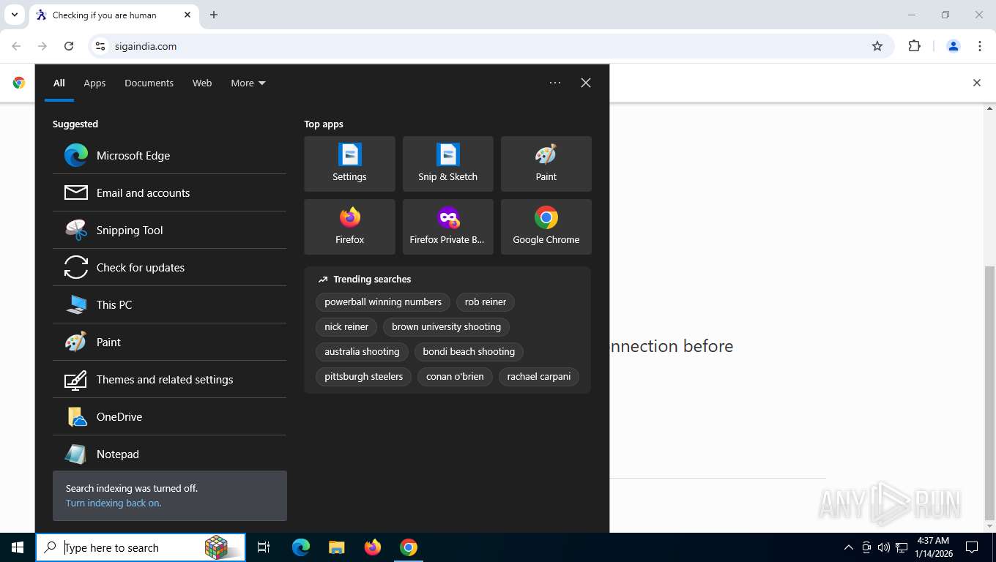
Task: Close the Windows search panel
Action: point(586,83)
